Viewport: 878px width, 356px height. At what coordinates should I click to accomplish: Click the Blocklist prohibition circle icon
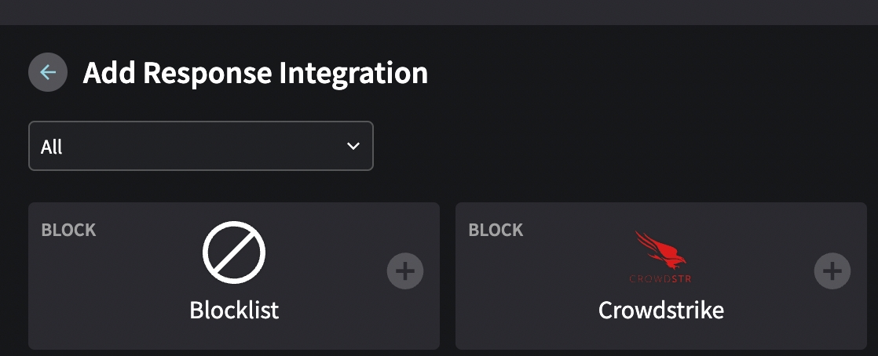click(234, 252)
